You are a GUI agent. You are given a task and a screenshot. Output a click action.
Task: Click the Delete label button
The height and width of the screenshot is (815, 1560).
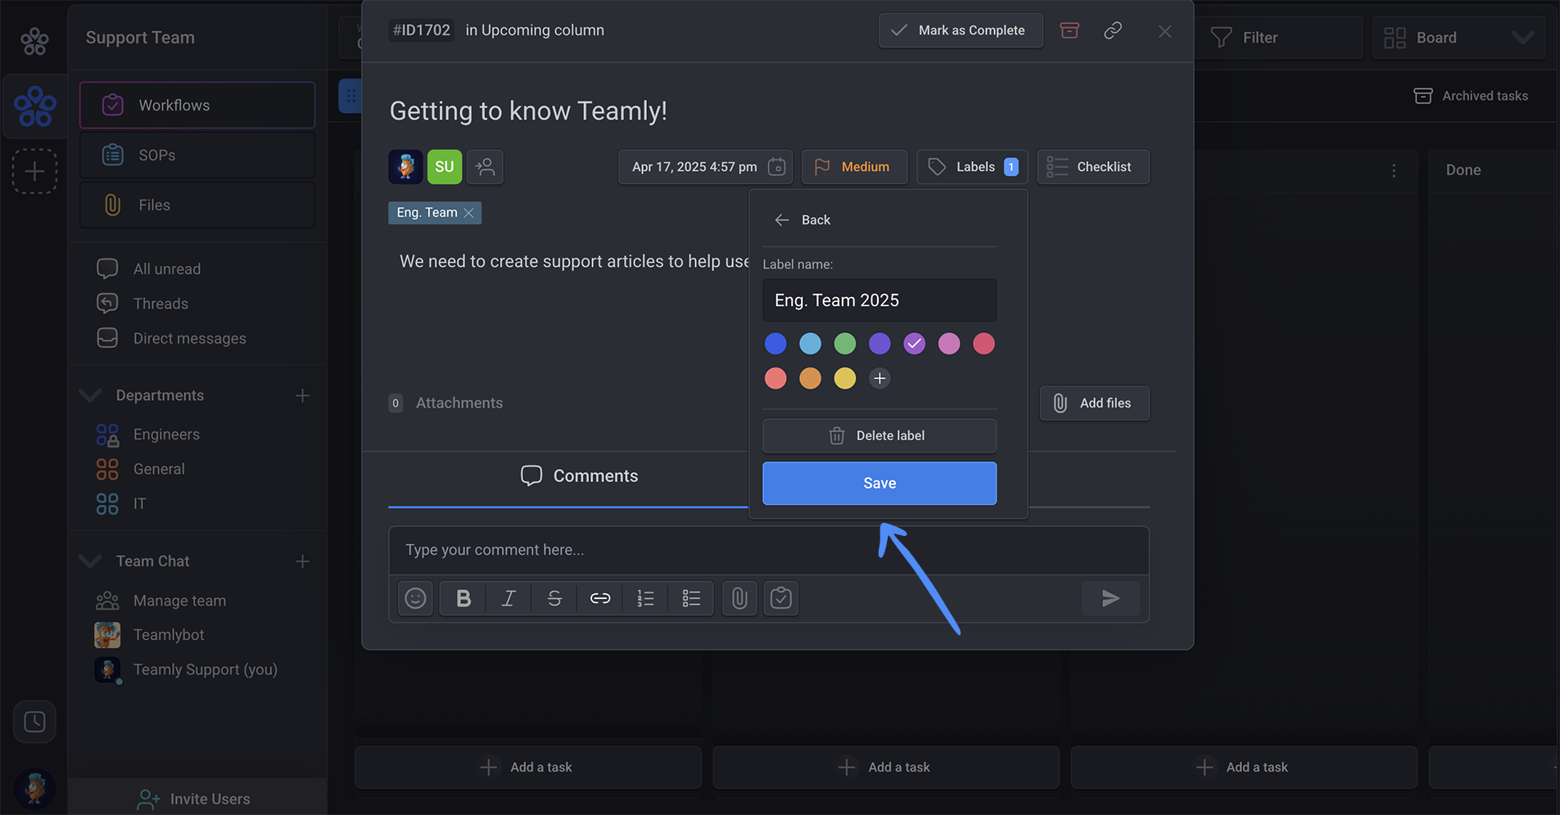[879, 436]
